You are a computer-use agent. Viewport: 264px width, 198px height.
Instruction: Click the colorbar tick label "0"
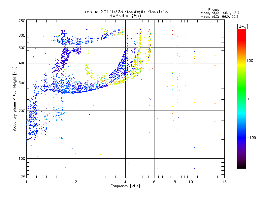(x=247, y=99)
